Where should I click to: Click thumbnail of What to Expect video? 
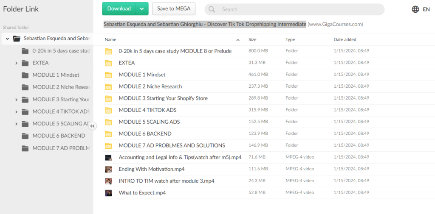pos(108,193)
